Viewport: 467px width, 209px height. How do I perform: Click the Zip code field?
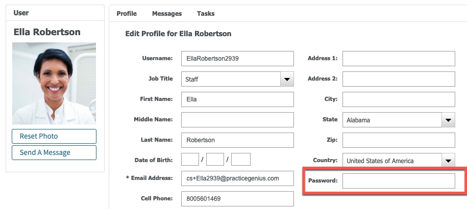tap(398, 140)
